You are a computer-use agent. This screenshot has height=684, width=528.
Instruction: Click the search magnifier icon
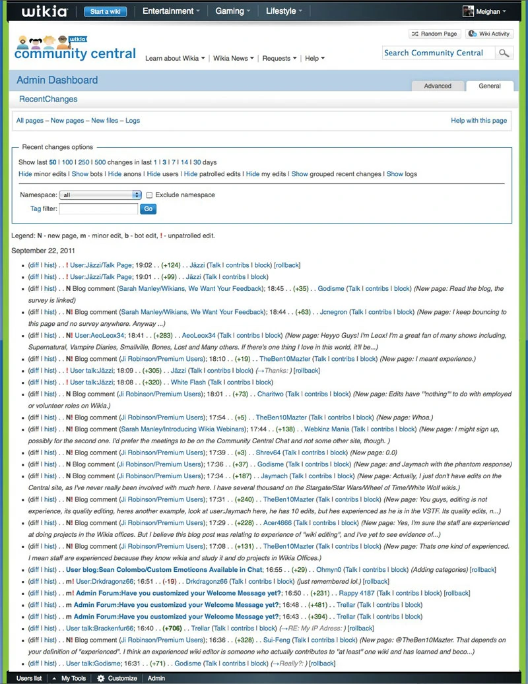tap(504, 53)
